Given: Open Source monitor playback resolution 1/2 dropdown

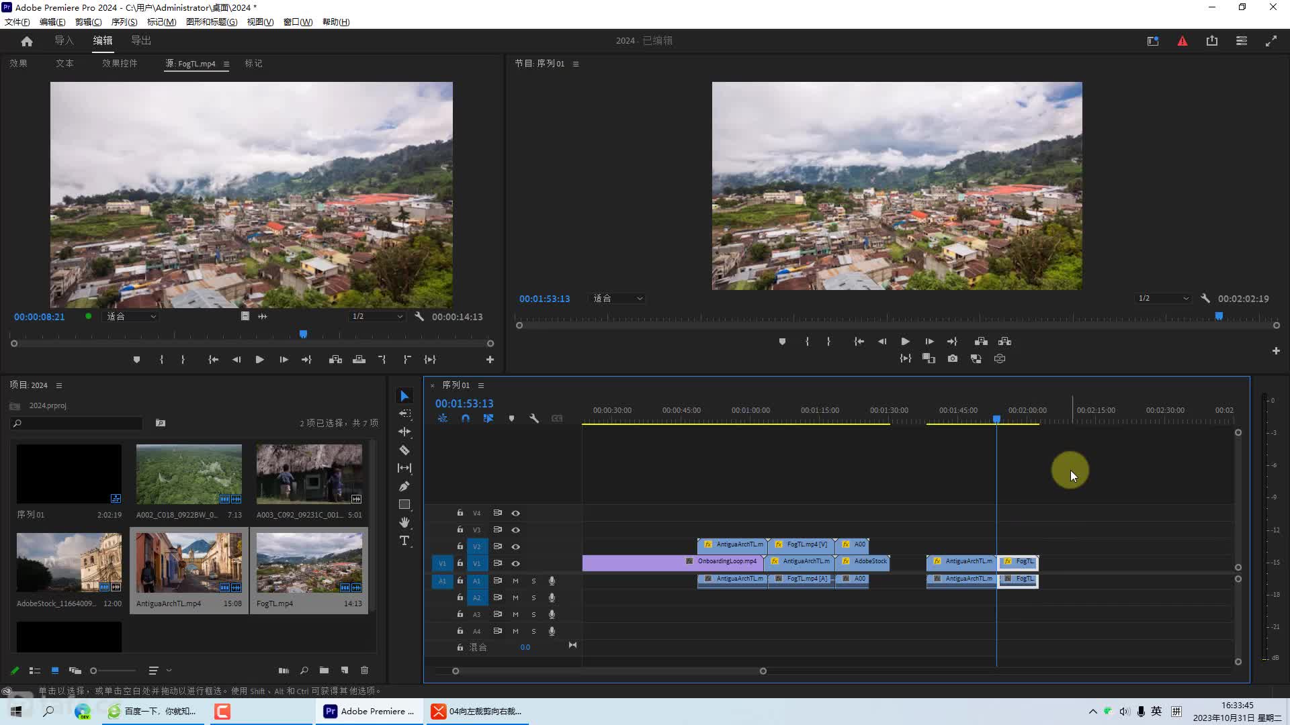Looking at the screenshot, I should coord(377,316).
